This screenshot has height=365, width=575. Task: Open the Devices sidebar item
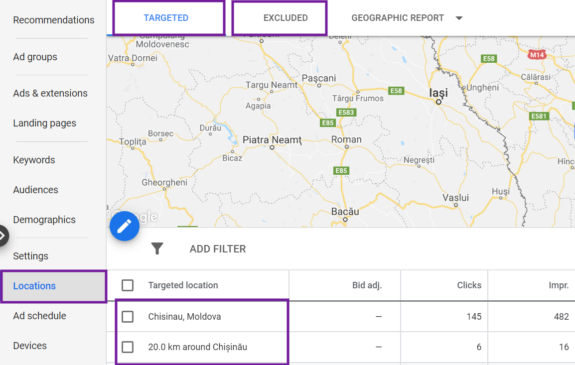[x=30, y=346]
